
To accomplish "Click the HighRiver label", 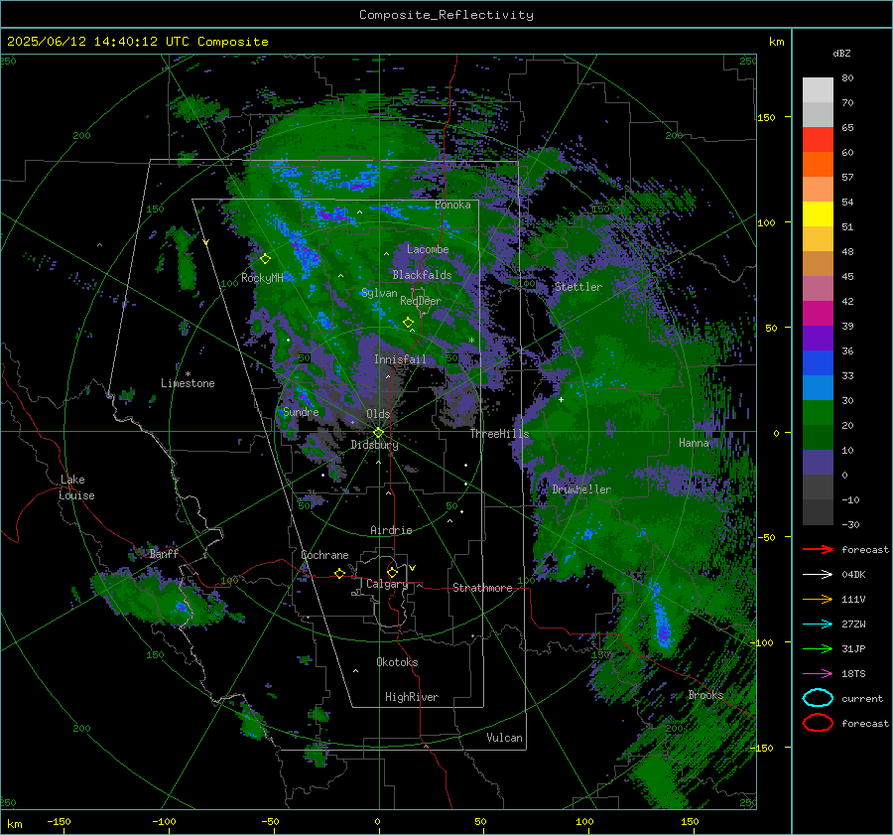I will (412, 697).
